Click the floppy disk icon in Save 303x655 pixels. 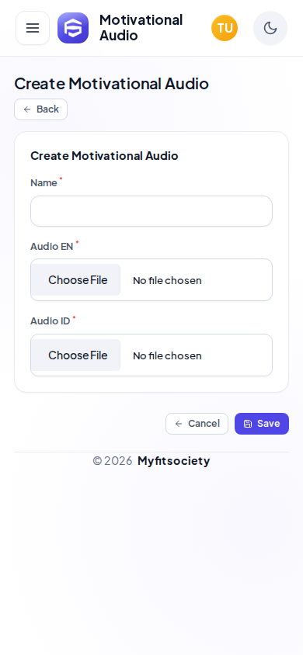(x=248, y=424)
